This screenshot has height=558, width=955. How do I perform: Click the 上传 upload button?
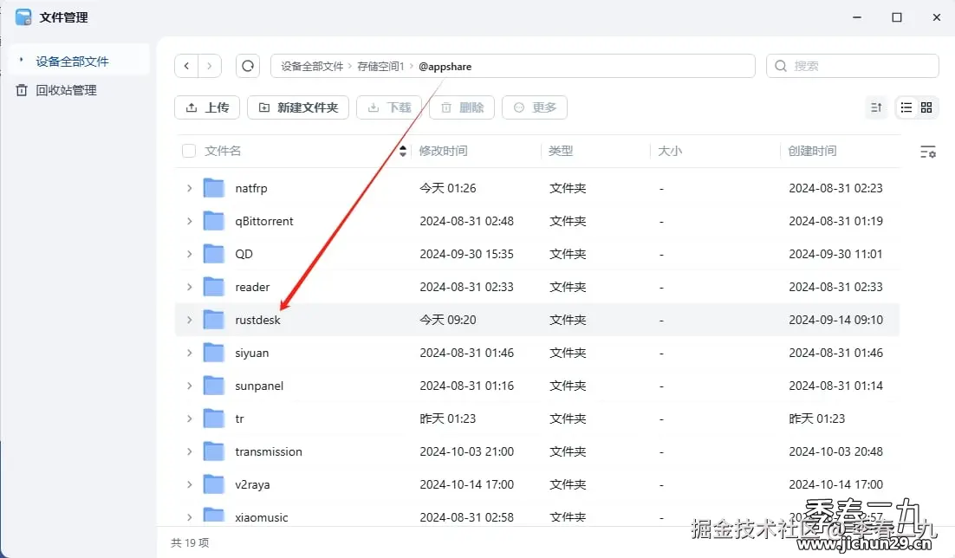(x=207, y=107)
